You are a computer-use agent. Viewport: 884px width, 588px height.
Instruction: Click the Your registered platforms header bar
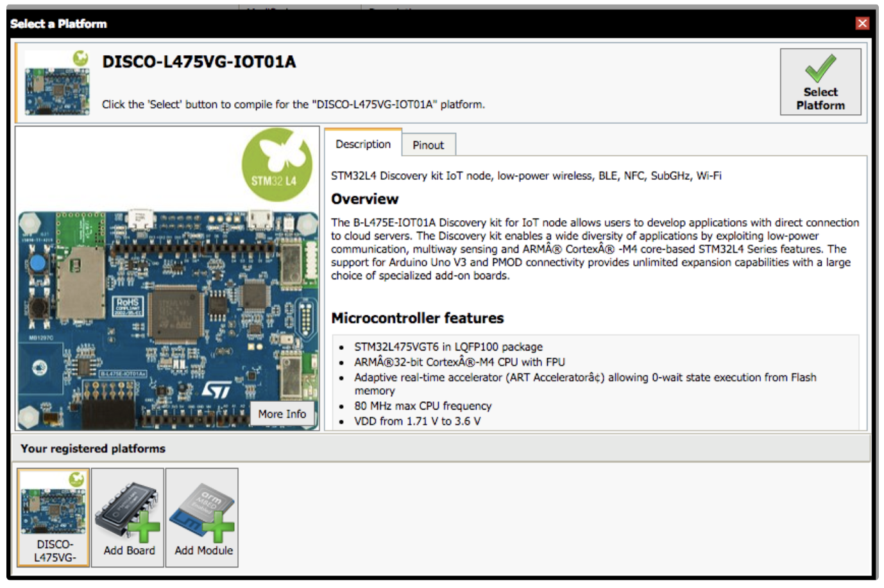(x=440, y=448)
